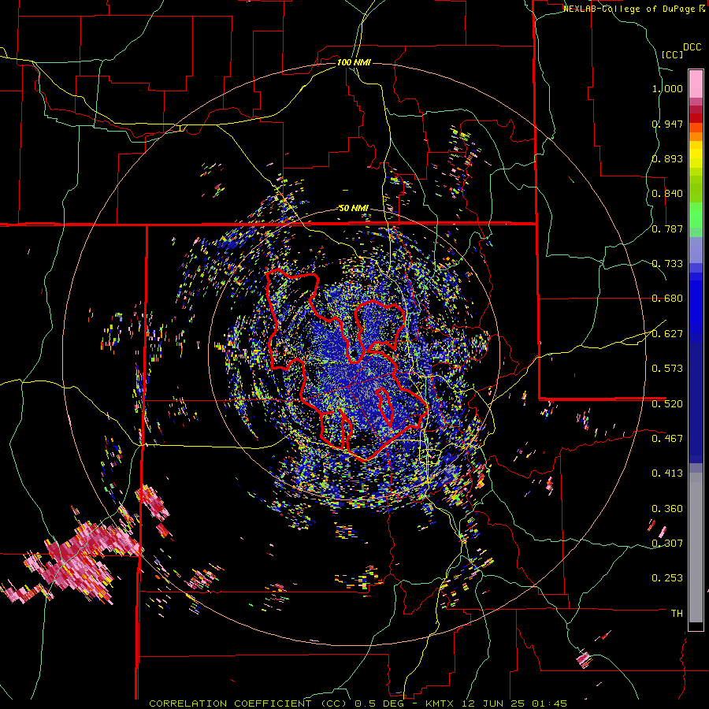This screenshot has height=709, width=709.
Task: Click the 0.520 legend value
Action: coord(667,404)
